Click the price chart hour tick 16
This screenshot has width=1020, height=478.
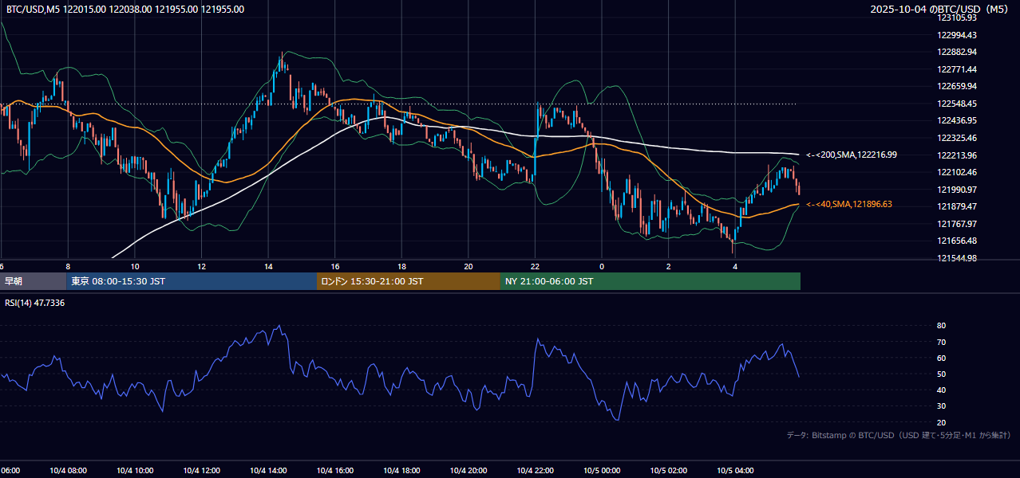point(335,267)
